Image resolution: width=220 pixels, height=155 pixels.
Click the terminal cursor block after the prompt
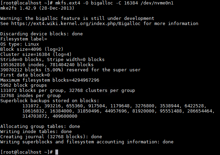57,152
